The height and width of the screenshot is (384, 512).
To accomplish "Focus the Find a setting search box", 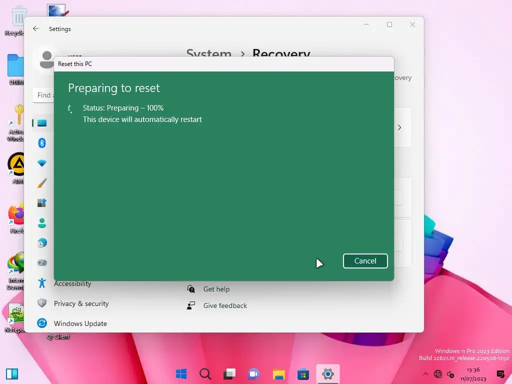I will tap(43, 95).
